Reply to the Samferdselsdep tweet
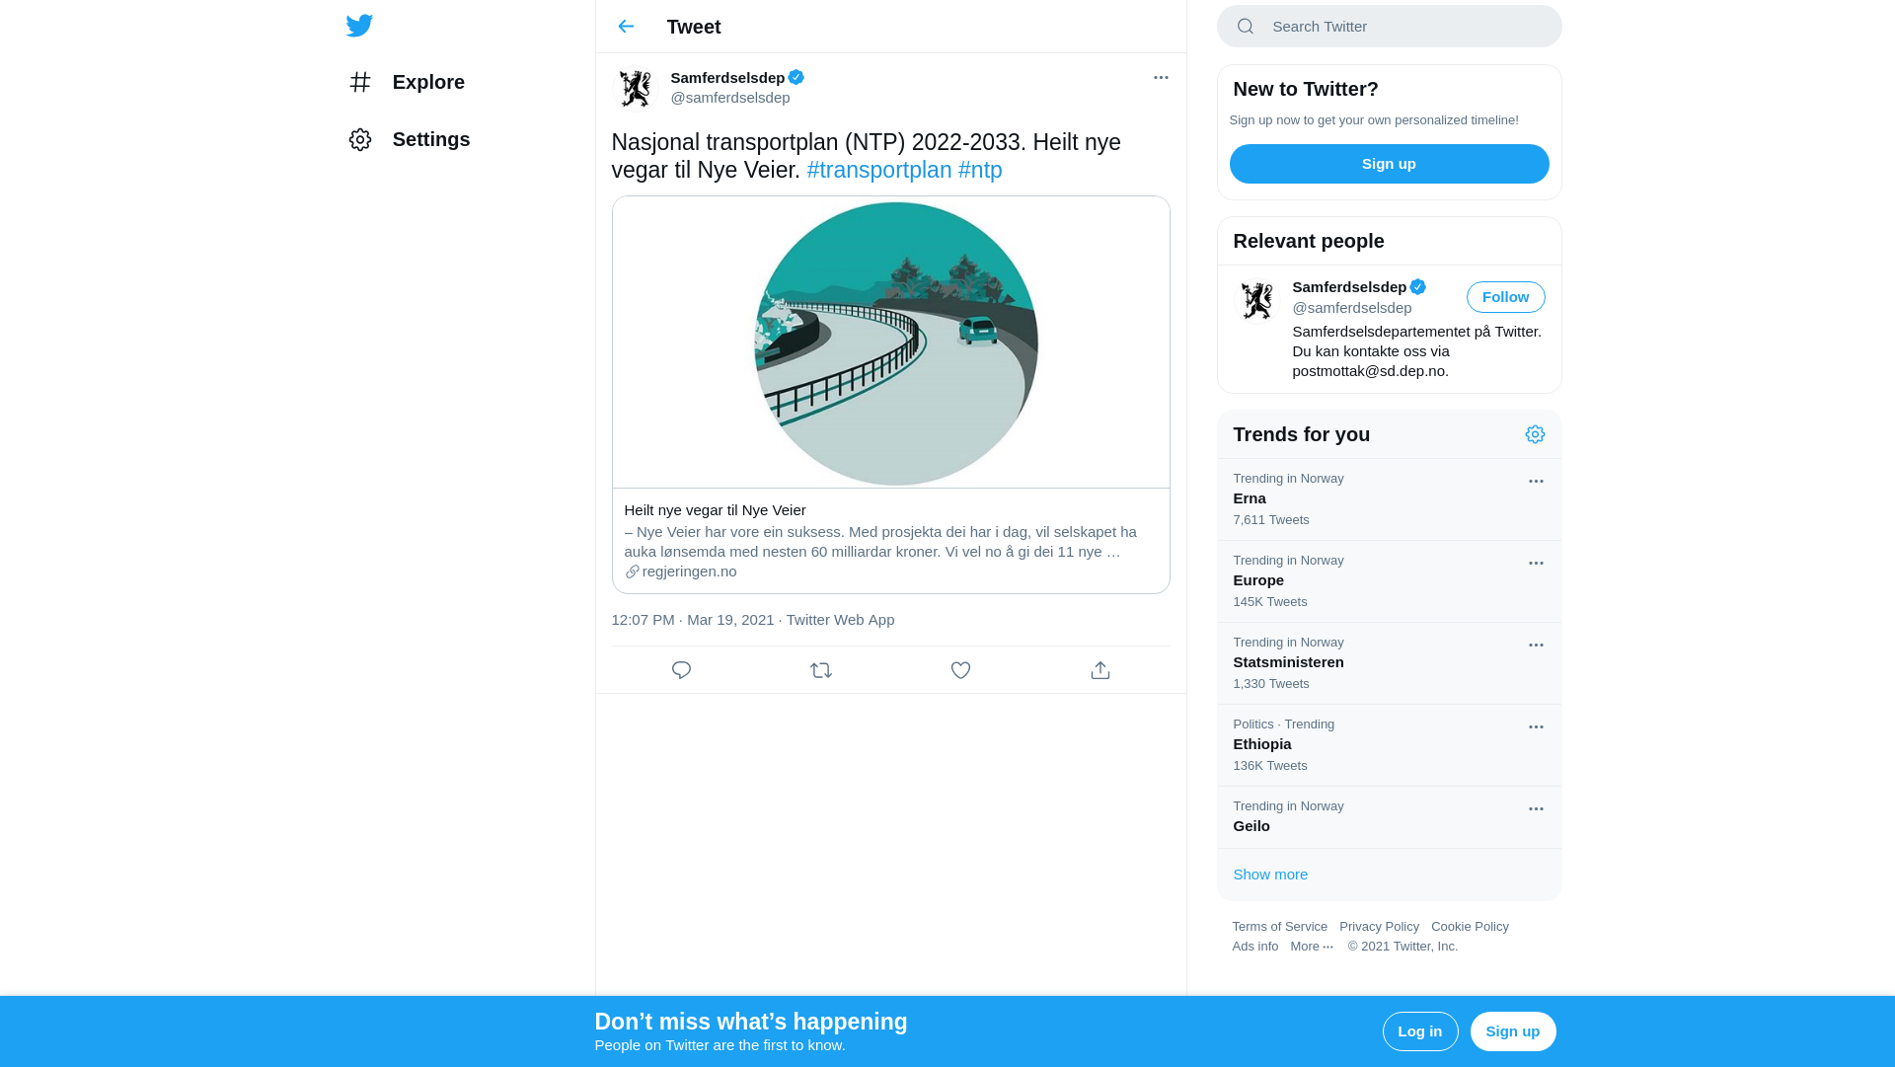The height and width of the screenshot is (1067, 1895). [x=681, y=670]
